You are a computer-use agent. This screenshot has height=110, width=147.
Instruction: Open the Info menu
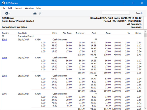pyautogui.click(x=38, y=8)
